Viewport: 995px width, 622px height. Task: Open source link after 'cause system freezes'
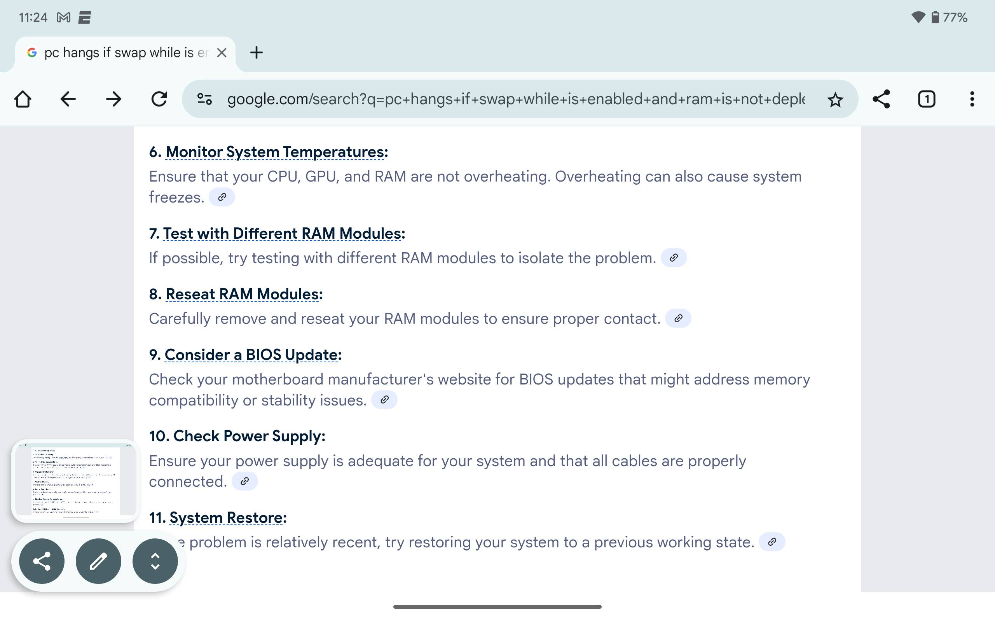tap(222, 197)
